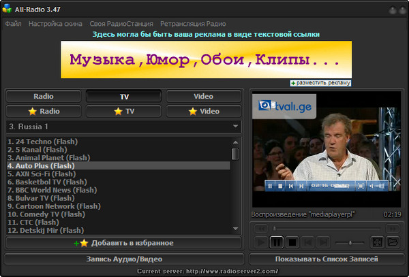
Task: Open the Файл menu
Action: coord(14,24)
